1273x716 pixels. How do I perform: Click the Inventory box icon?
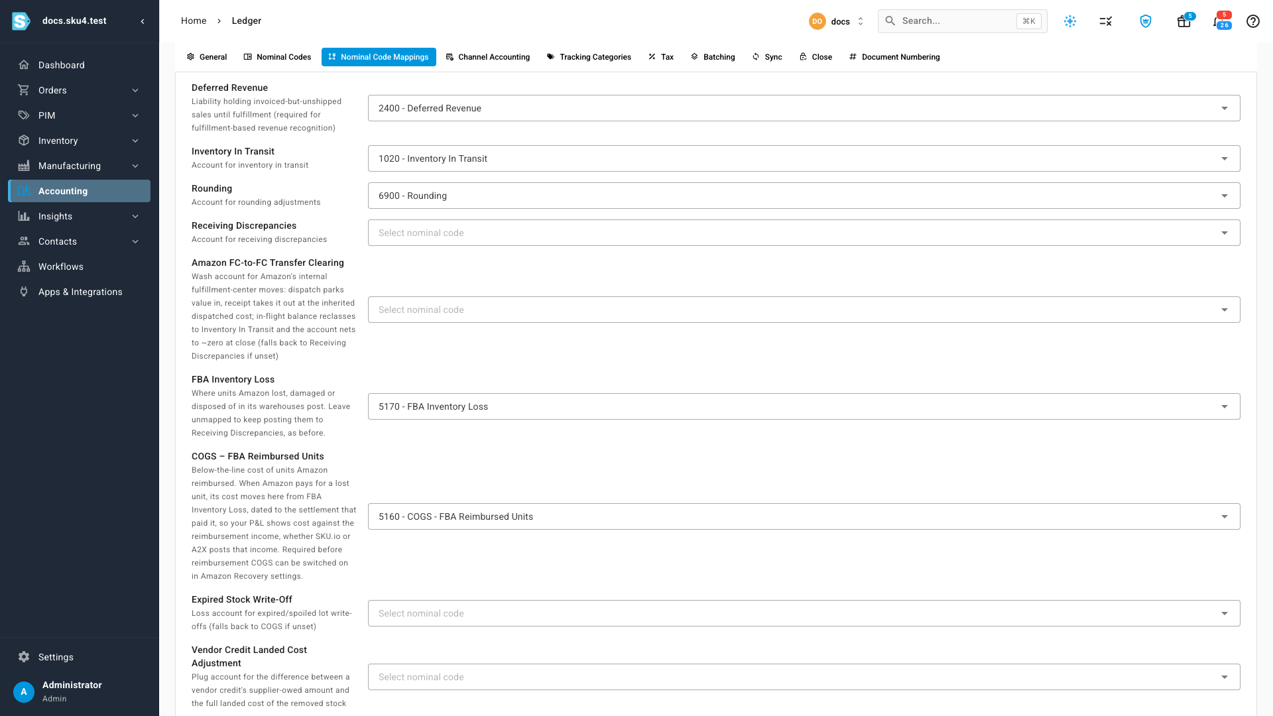[24, 141]
